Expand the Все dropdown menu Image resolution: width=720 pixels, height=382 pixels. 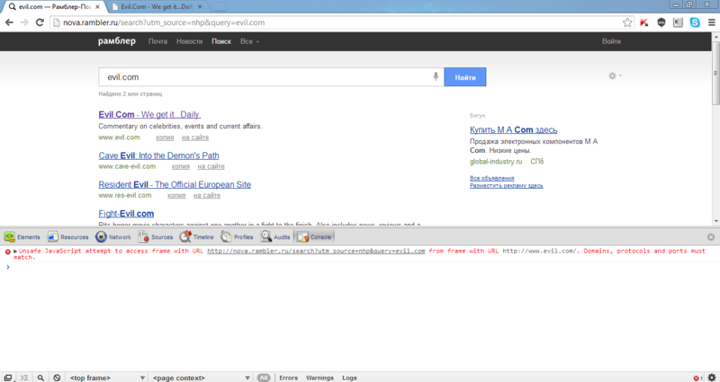coord(249,41)
